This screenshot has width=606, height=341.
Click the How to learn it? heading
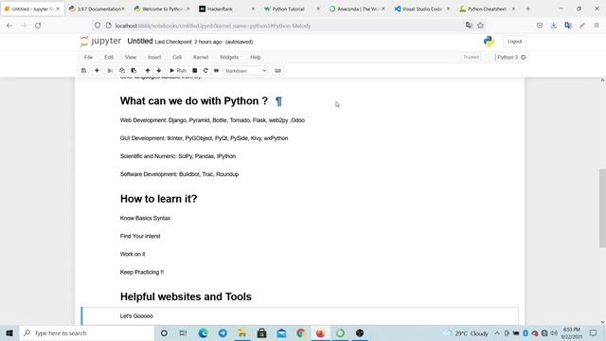(158, 199)
